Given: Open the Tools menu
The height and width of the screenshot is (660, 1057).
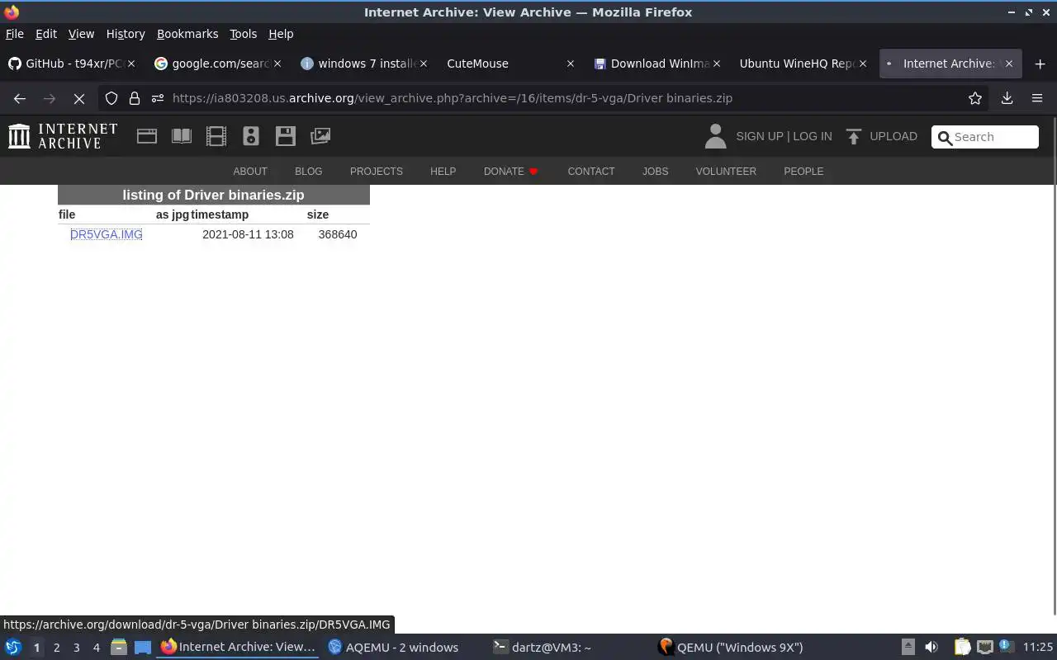Looking at the screenshot, I should pos(243,34).
